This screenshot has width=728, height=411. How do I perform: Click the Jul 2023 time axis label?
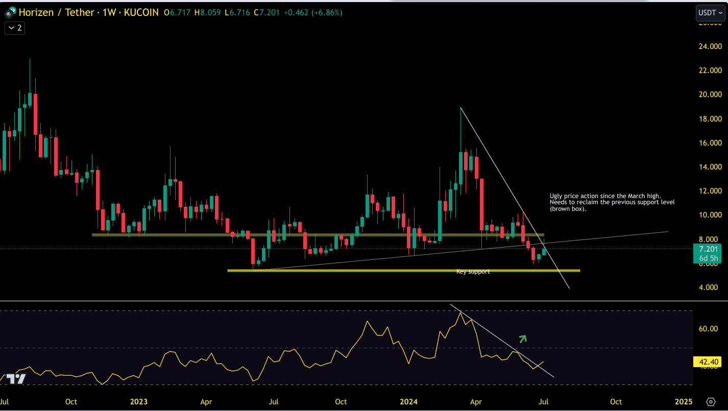pyautogui.click(x=273, y=401)
